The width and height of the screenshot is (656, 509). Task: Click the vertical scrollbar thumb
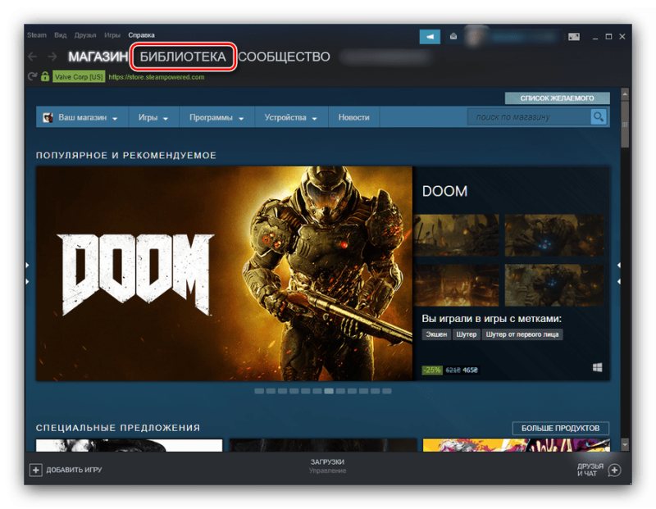(625, 125)
